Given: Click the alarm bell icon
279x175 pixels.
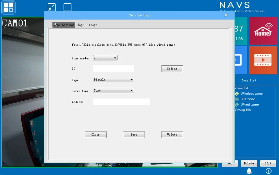Looking at the screenshot, I should (x=249, y=171).
